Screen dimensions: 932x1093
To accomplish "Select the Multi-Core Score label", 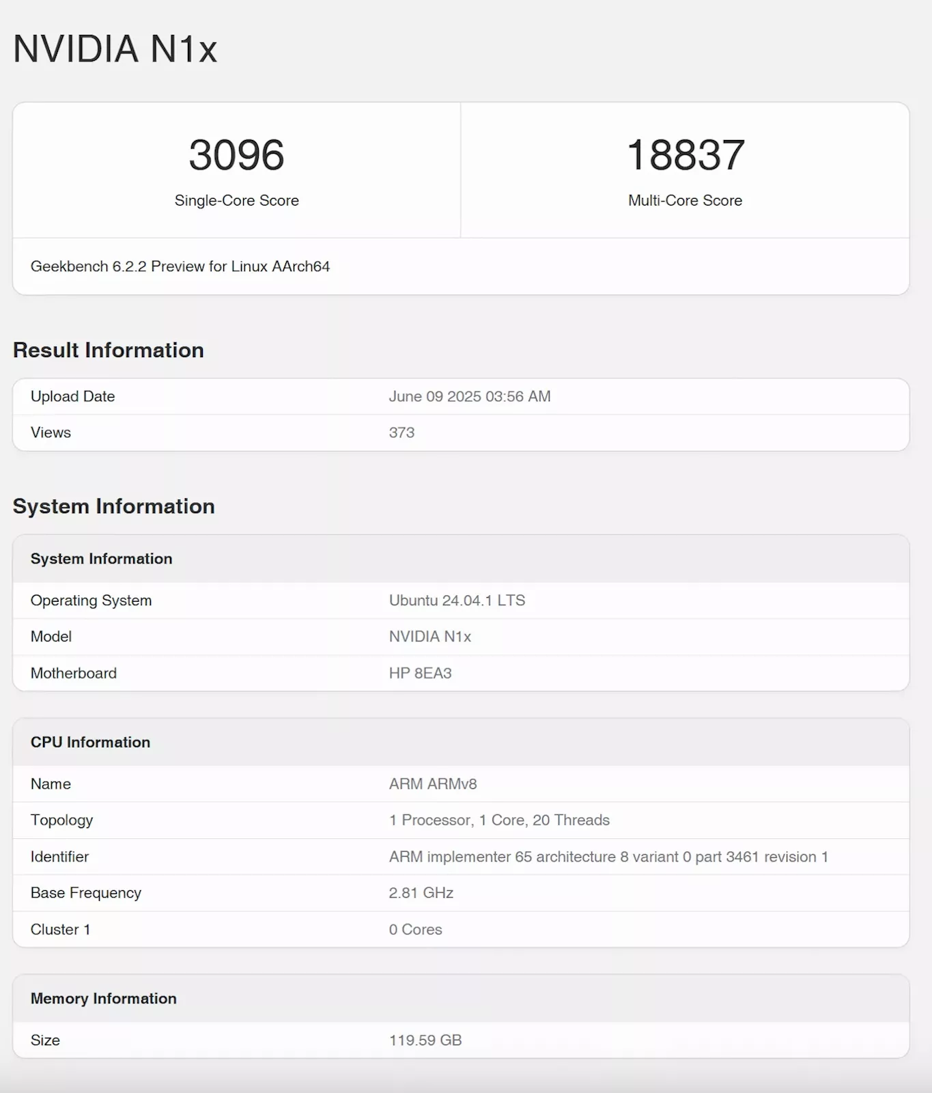I will 685,200.
